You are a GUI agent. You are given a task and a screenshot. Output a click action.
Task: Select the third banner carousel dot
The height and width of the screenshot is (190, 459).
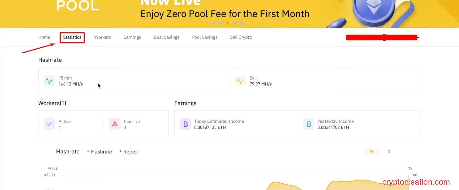228,23
